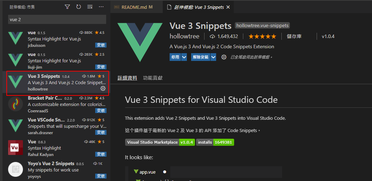The width and height of the screenshot is (372, 181).
Task: Switch to 詳細資料 details tab
Action: [127, 78]
